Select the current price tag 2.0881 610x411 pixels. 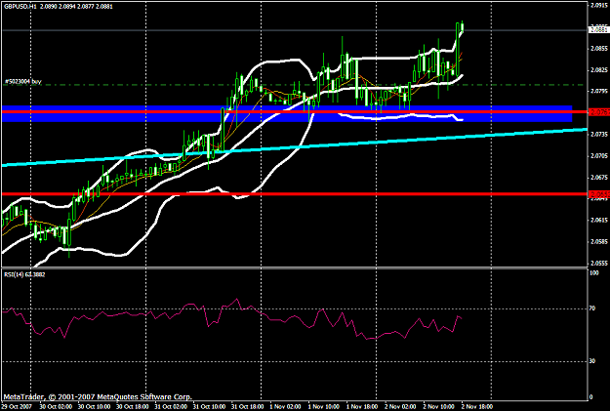[599, 29]
